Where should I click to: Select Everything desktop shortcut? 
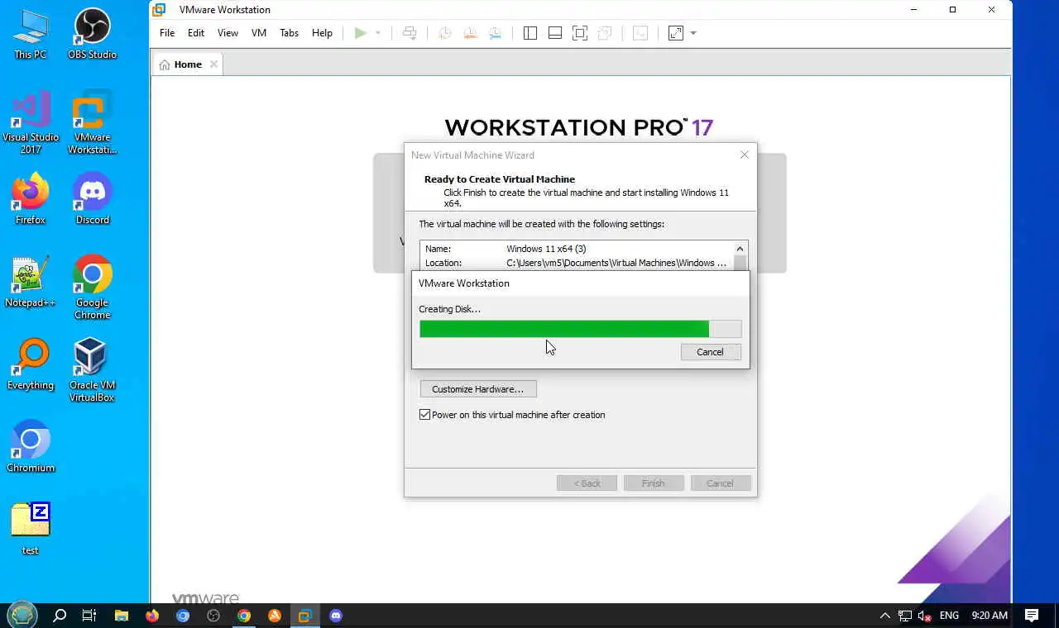coord(31,364)
